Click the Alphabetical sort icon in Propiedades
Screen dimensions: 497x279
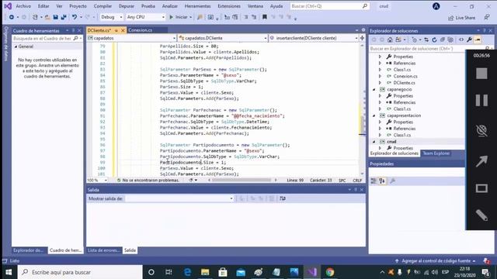tap(382, 181)
